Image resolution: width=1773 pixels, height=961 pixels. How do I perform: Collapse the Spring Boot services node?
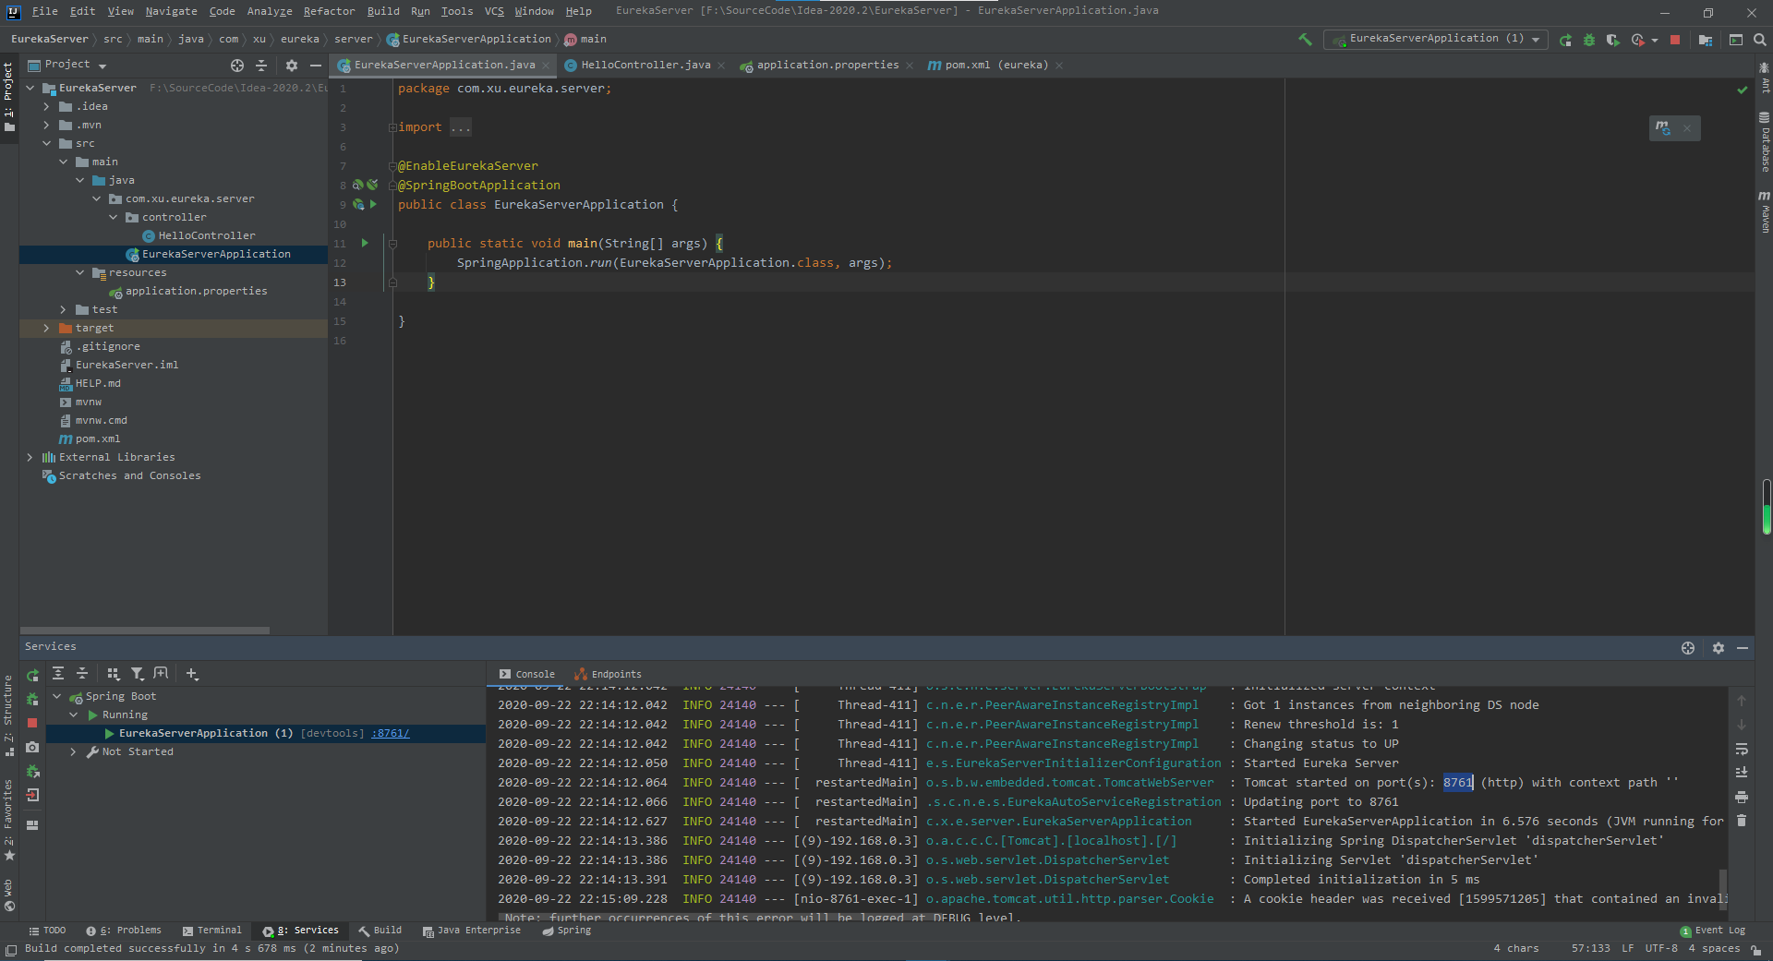(57, 697)
